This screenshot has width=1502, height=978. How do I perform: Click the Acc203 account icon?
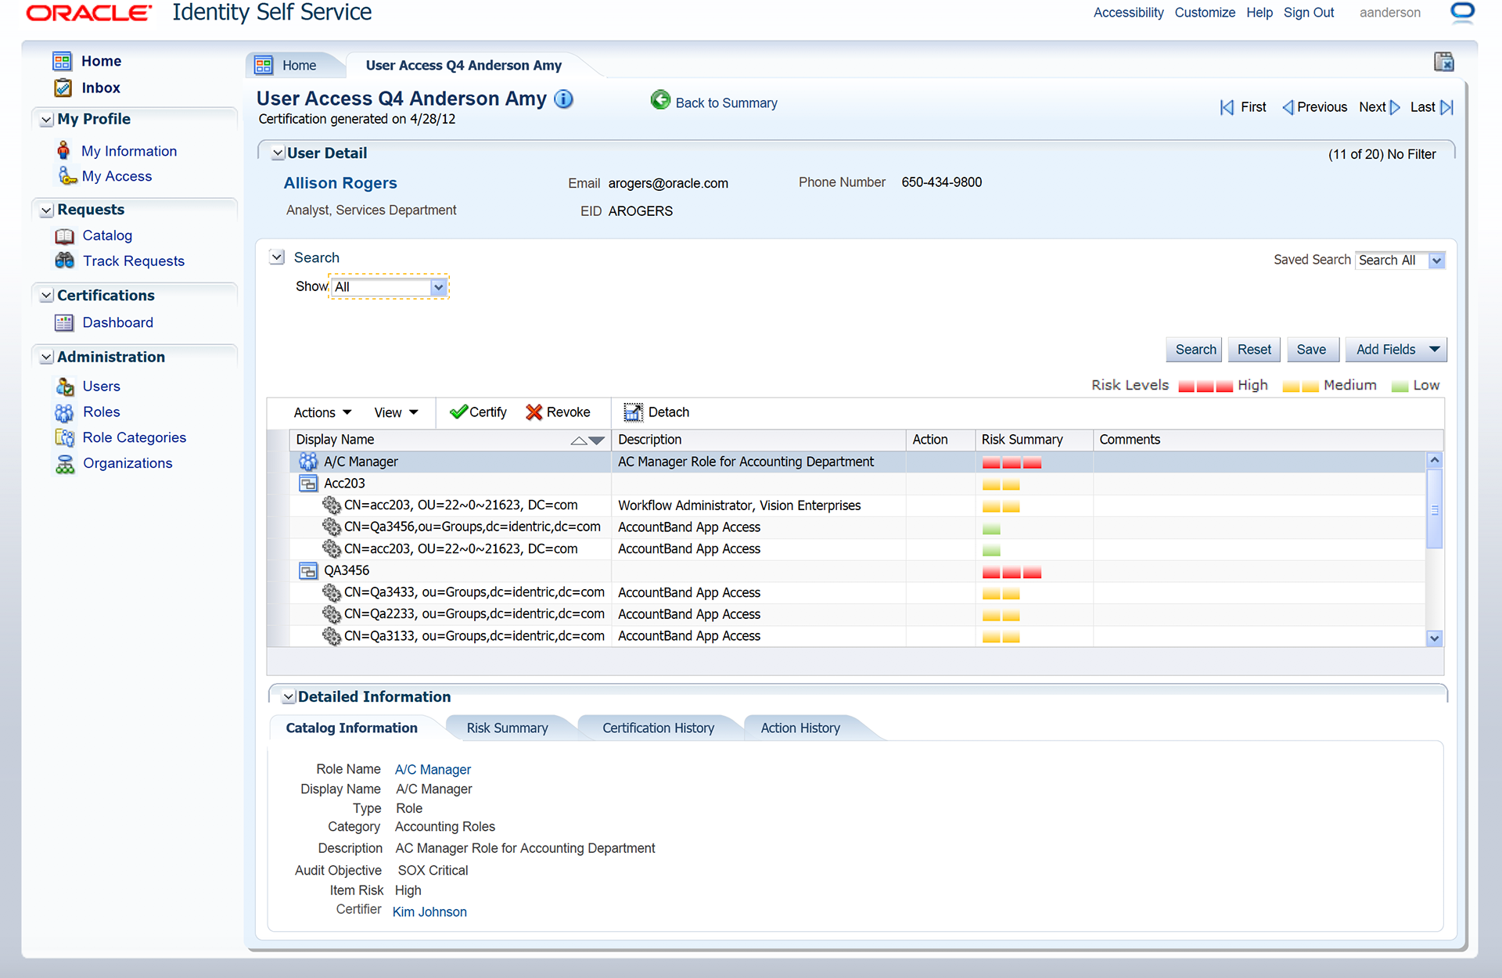[x=308, y=484]
